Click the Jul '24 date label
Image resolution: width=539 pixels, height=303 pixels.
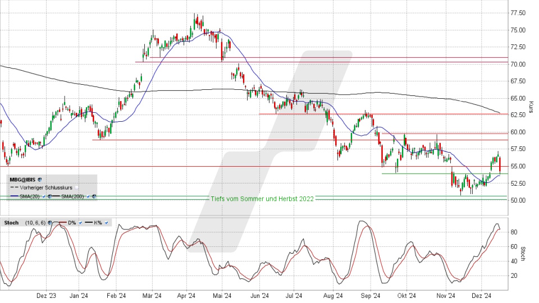tap(294, 296)
